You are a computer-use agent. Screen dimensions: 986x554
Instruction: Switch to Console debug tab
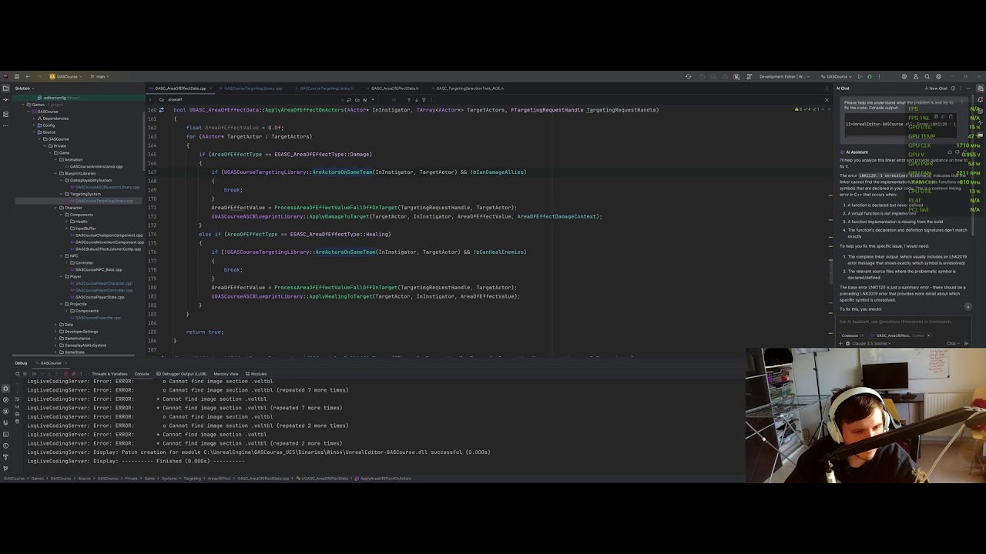click(142, 374)
